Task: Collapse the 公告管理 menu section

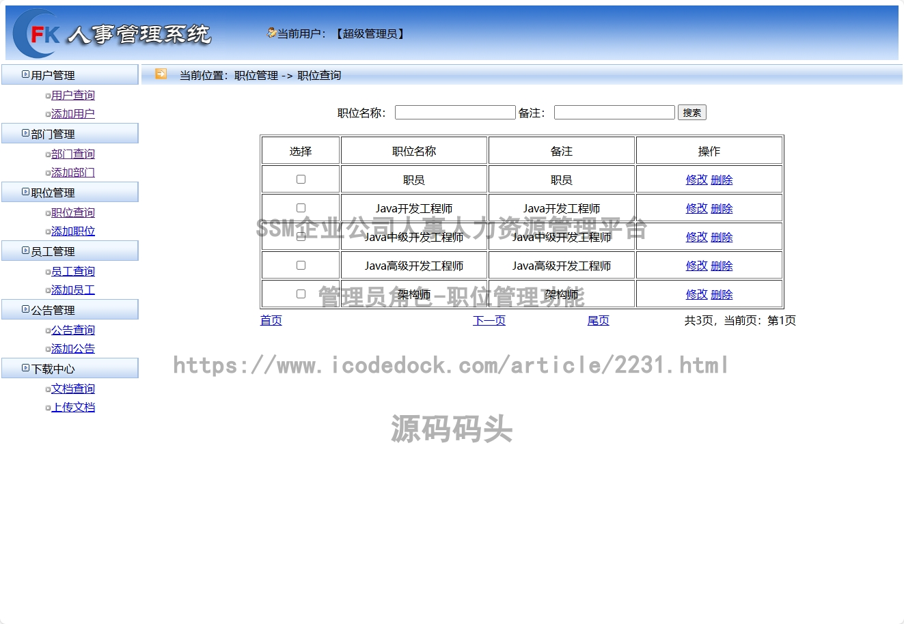Action: (x=70, y=310)
